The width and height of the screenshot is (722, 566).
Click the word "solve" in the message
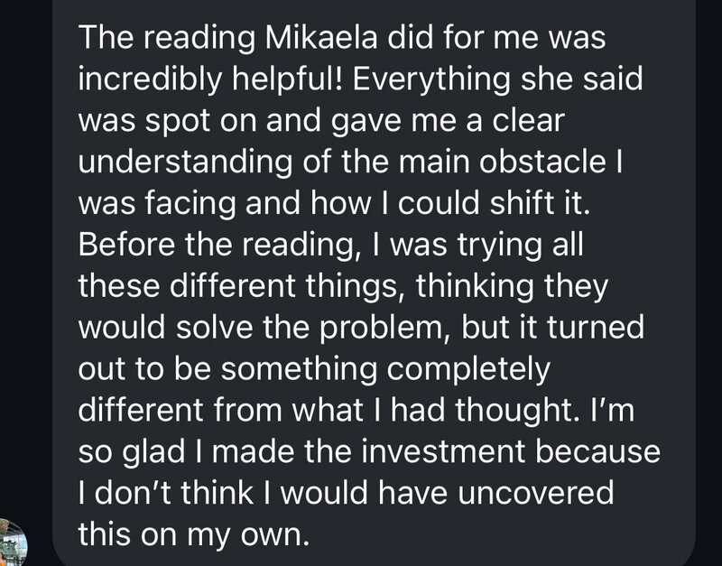tap(219, 327)
